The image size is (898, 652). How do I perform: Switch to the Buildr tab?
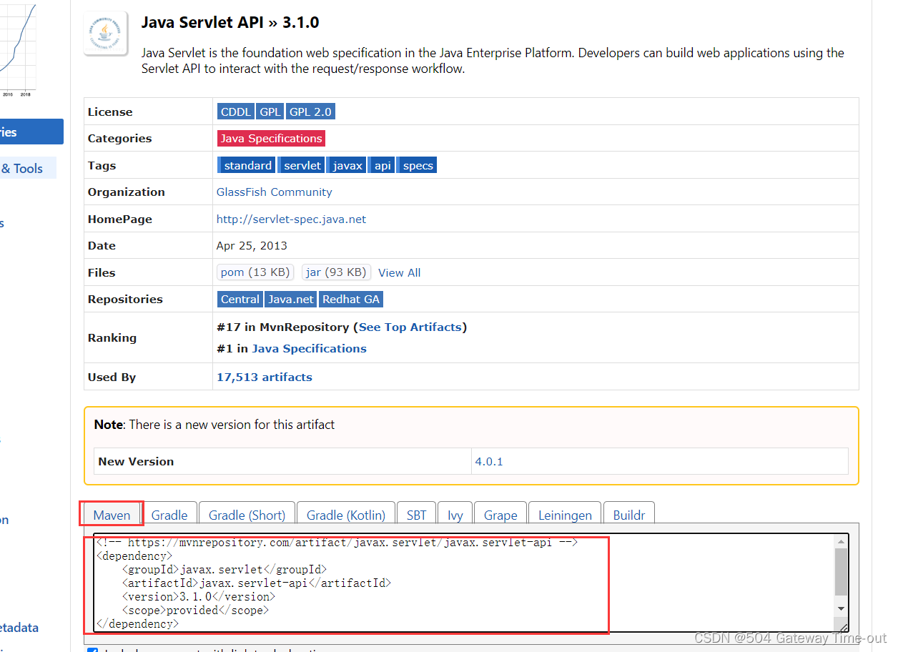point(629,514)
